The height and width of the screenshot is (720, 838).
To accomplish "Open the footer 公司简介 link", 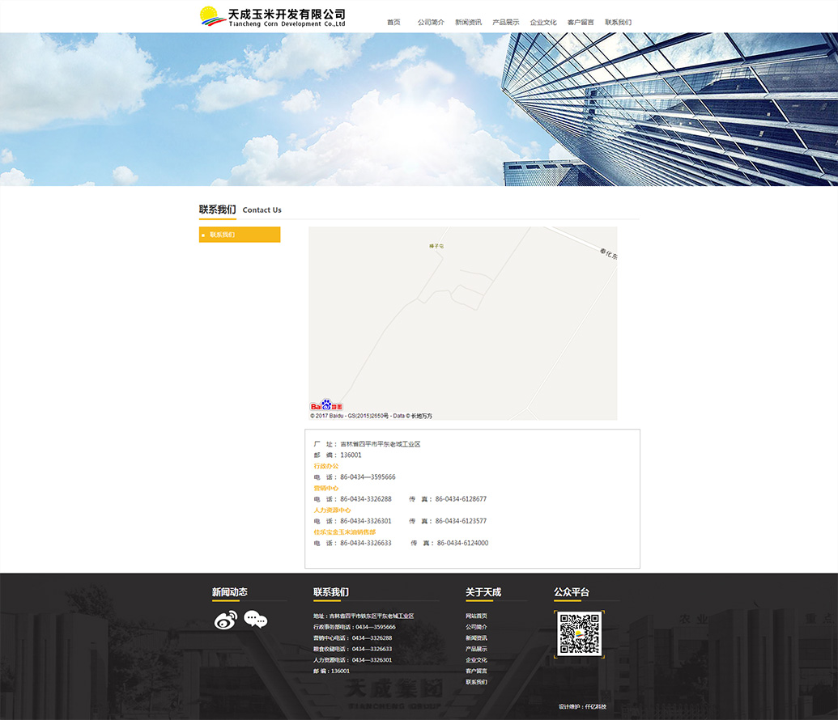I will tap(476, 627).
